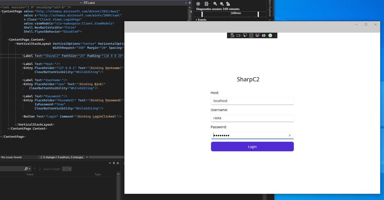384x200 pixels.
Task: Collapse the in-app debug toolbar chevron
Action: (275, 36)
